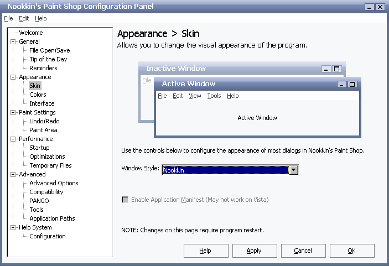
Task: Select Configuration under Help System
Action: (x=48, y=236)
